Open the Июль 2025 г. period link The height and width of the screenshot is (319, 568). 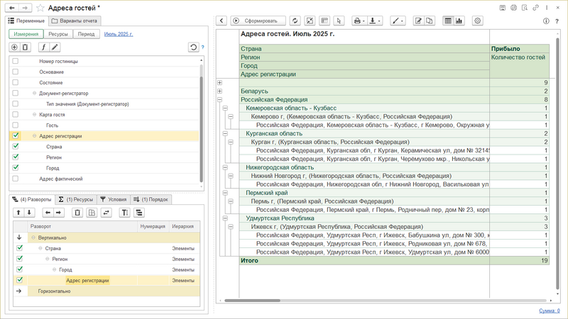pyautogui.click(x=119, y=33)
